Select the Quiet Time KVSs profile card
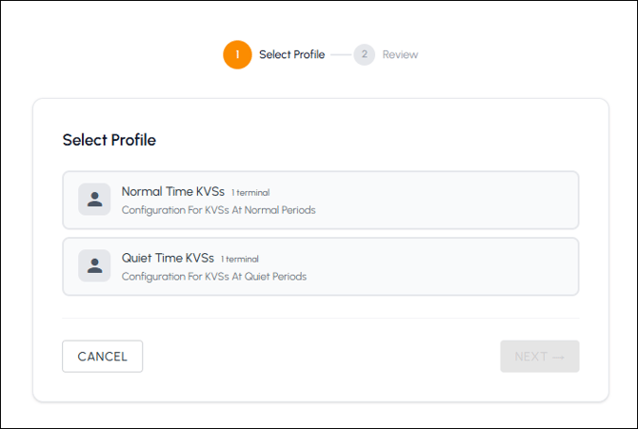 click(321, 266)
